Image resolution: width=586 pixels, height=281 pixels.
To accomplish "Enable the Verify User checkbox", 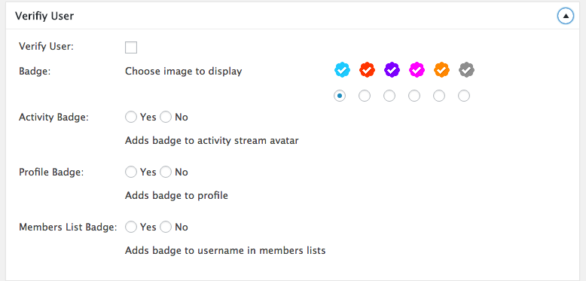I will point(131,47).
